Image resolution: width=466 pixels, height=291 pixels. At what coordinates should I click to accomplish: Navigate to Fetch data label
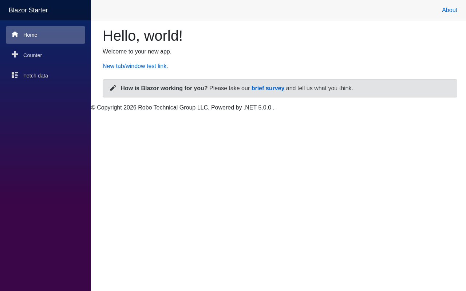click(x=36, y=76)
